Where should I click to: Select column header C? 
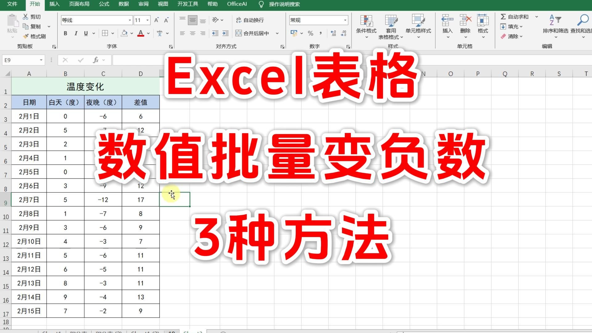click(x=103, y=74)
